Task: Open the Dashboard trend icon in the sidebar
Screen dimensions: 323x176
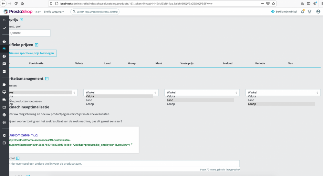Action: [x=4, y=28]
